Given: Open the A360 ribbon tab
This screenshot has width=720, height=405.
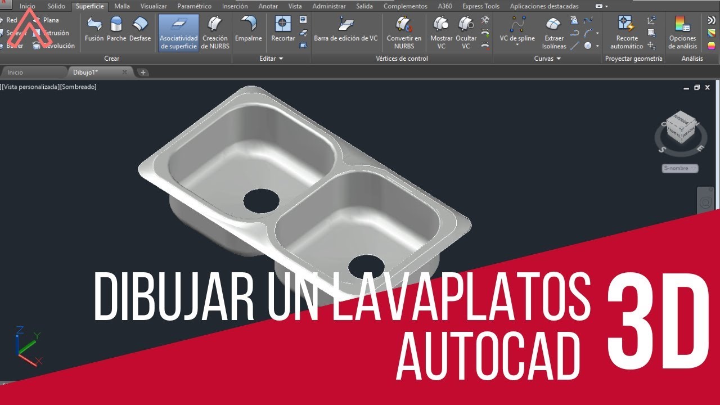Looking at the screenshot, I should tap(445, 6).
